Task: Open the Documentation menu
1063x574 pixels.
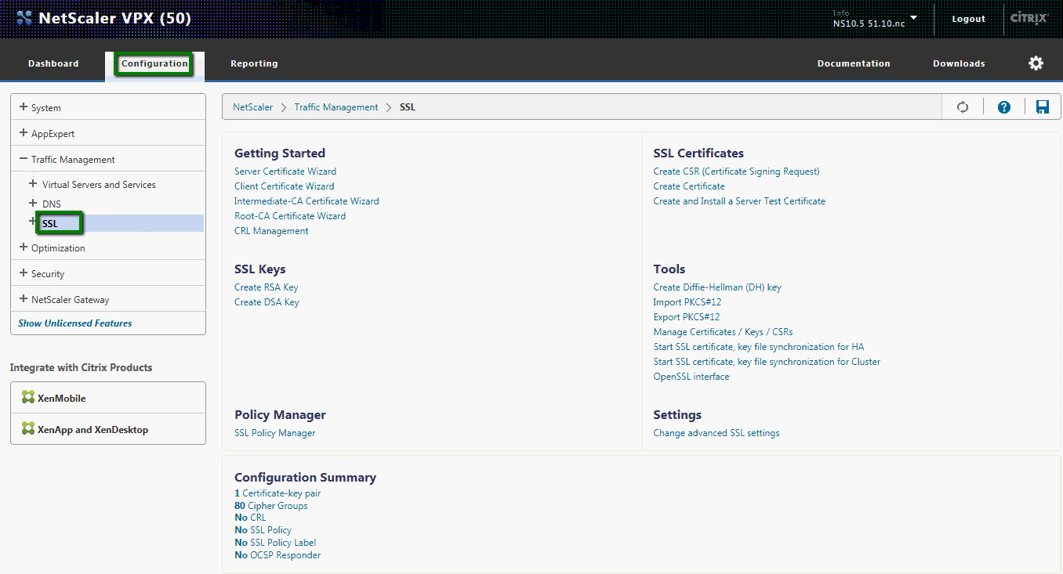Action: [x=854, y=63]
